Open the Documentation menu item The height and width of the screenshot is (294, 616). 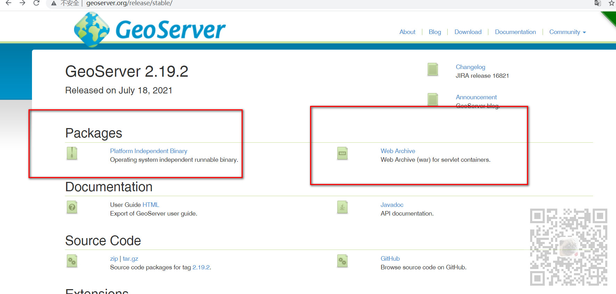coord(515,32)
